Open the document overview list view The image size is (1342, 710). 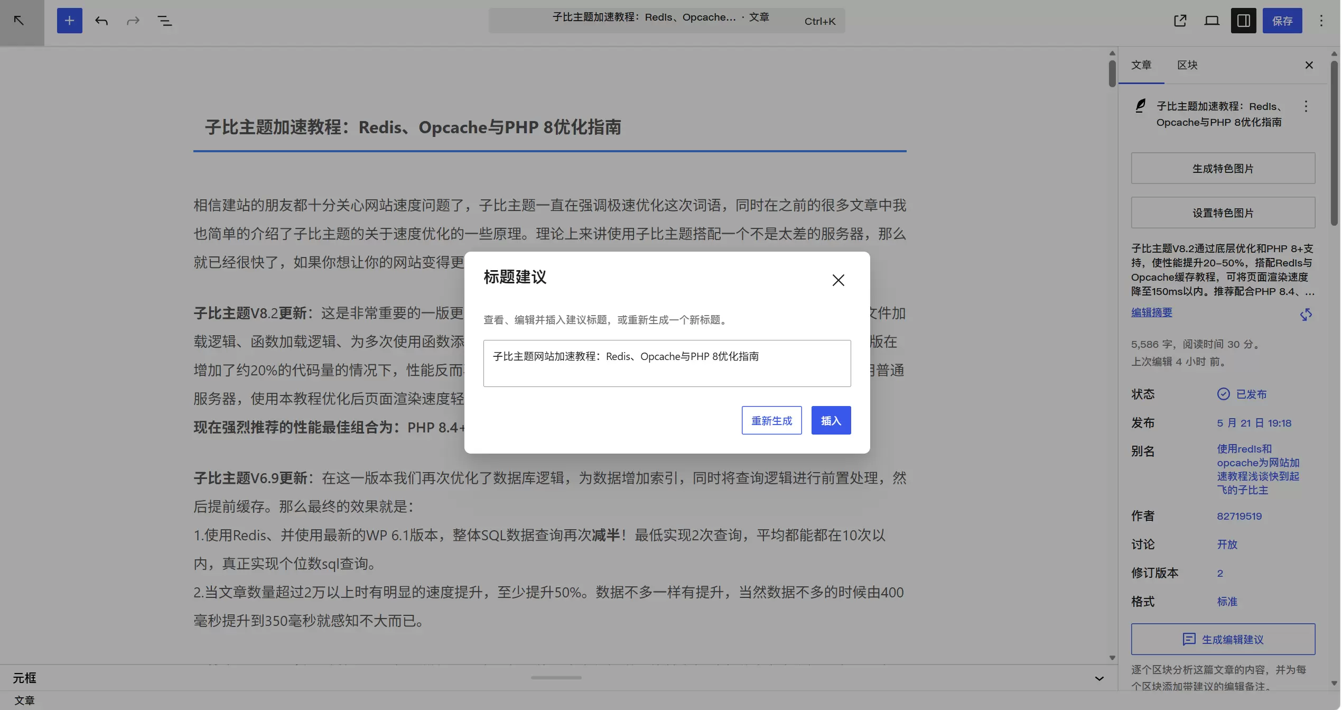(x=165, y=21)
